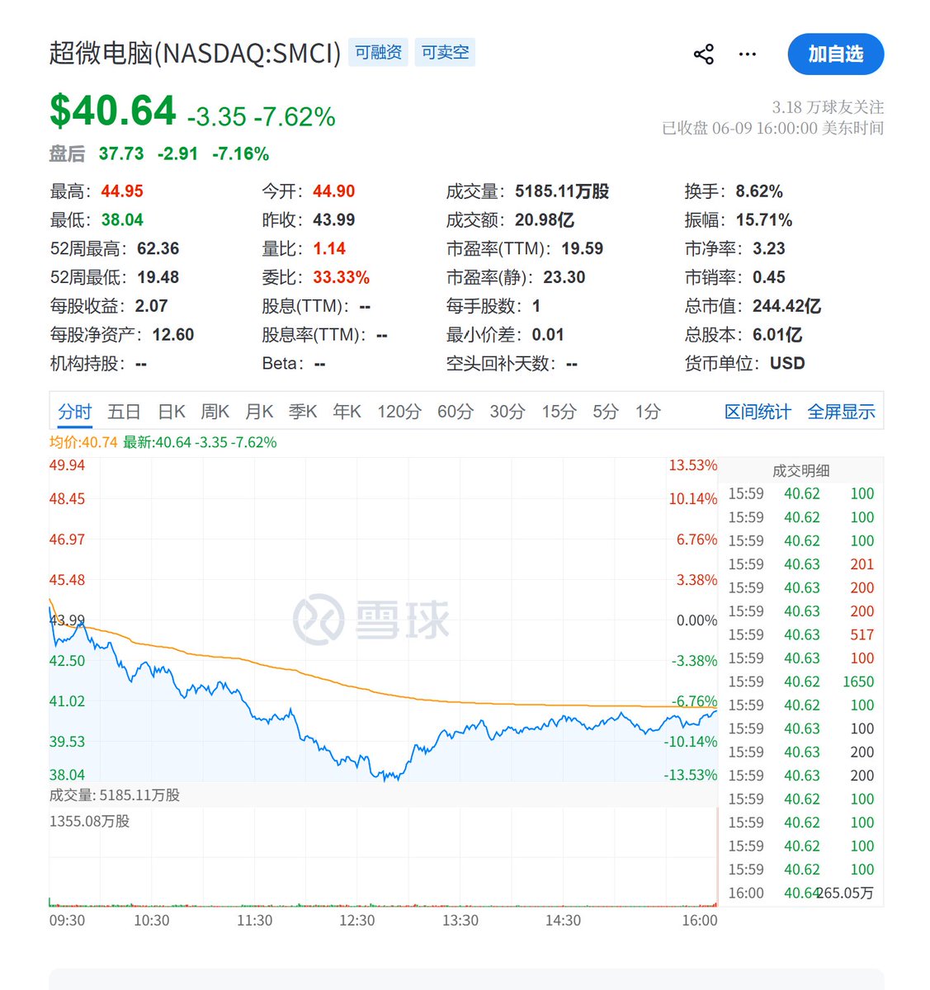Click the volume bar chart area
Screen dimensions: 930x990
tap(383, 858)
